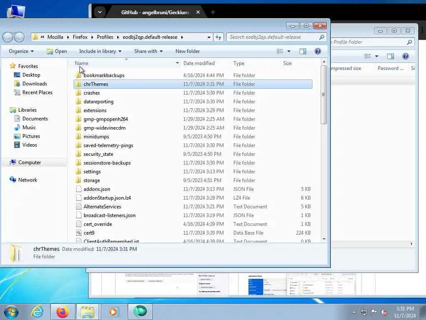
Task: Open the view options dropdown arrow in the front window
Action: pyautogui.click(x=289, y=51)
